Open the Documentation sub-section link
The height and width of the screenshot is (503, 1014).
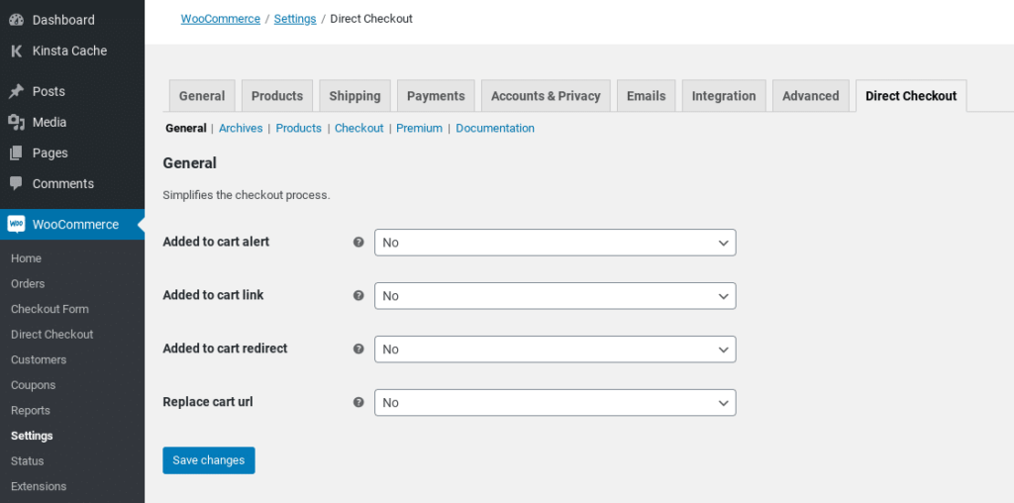click(x=494, y=128)
